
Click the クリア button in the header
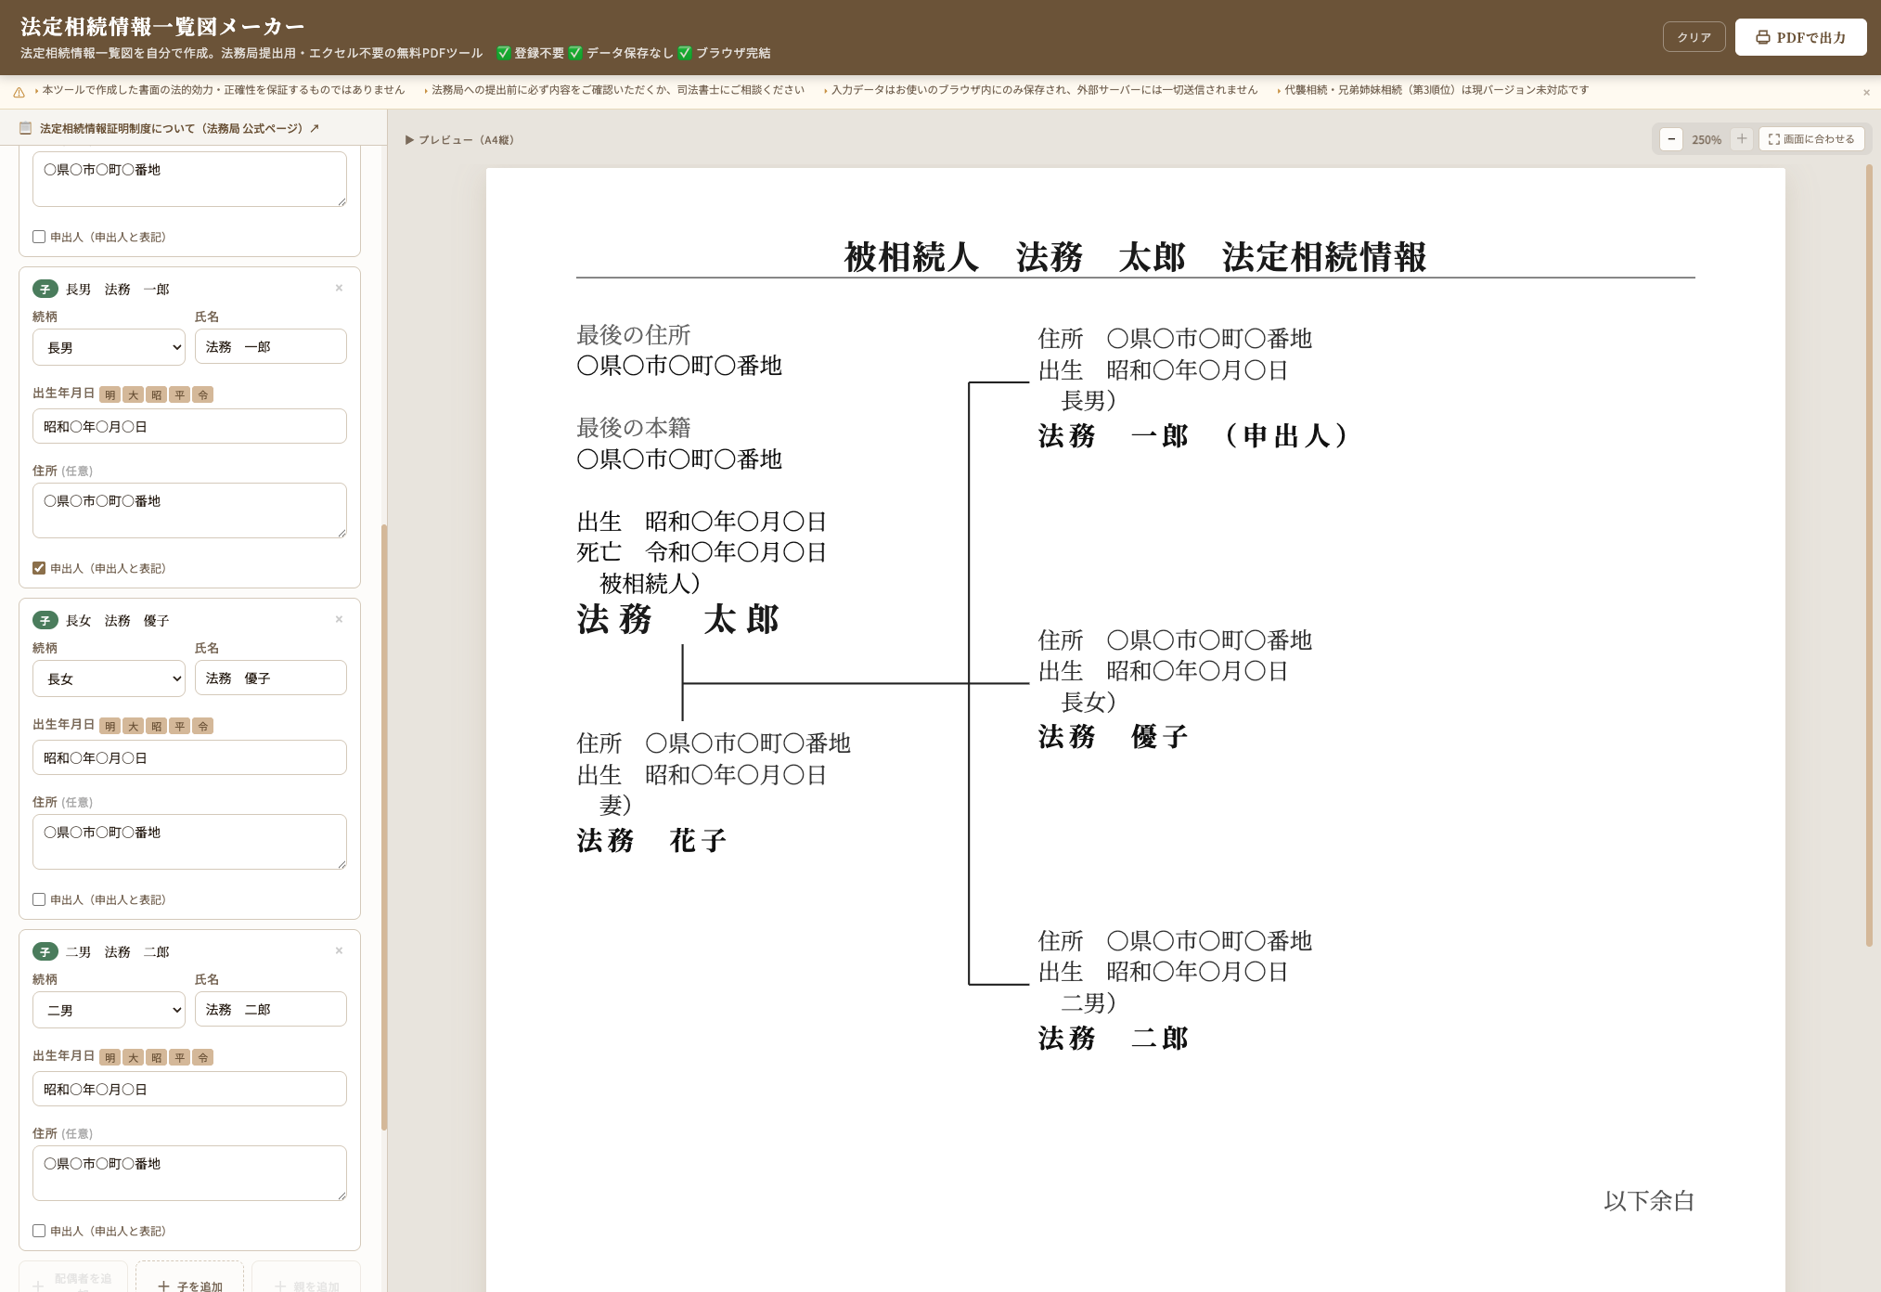pyautogui.click(x=1694, y=37)
